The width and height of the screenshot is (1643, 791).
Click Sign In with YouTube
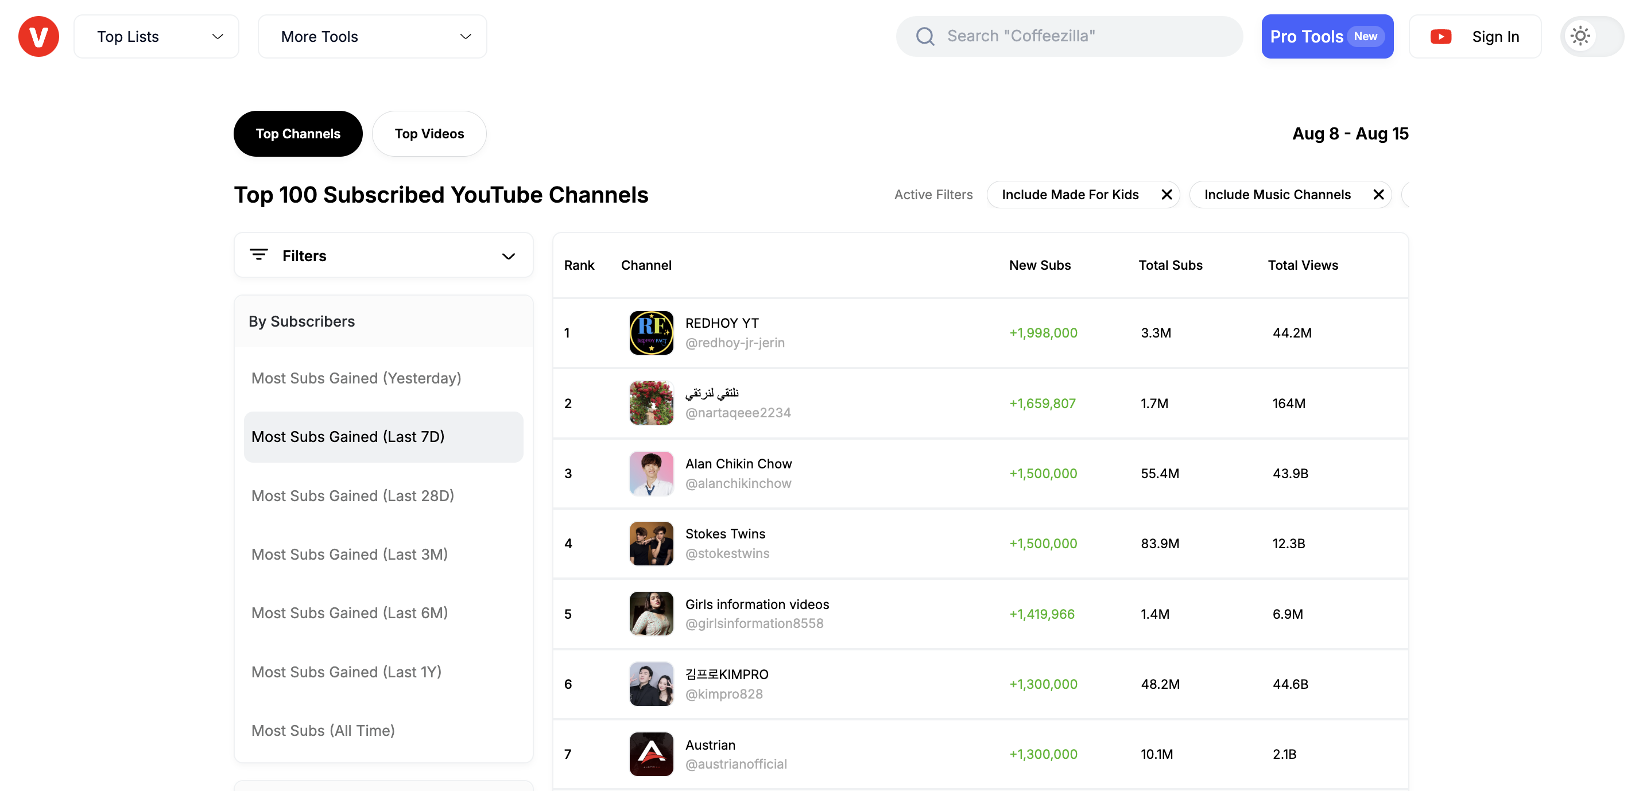1475,36
